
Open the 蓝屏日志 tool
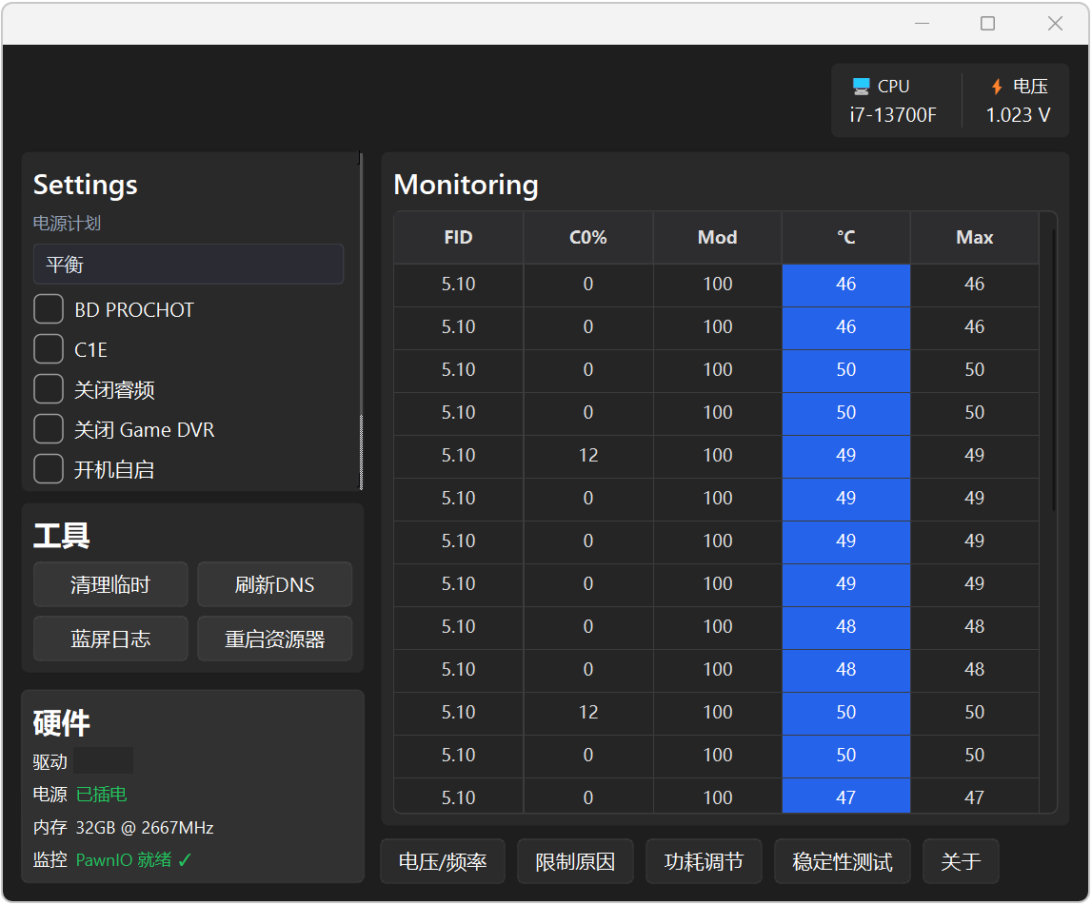[110, 639]
